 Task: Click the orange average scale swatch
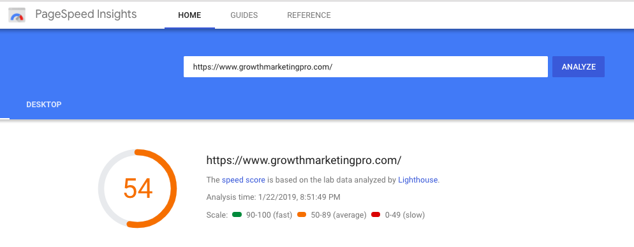301,214
